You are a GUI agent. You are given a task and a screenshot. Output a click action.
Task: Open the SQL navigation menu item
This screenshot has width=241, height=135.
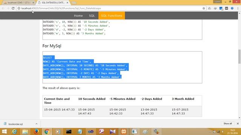tap(92, 16)
